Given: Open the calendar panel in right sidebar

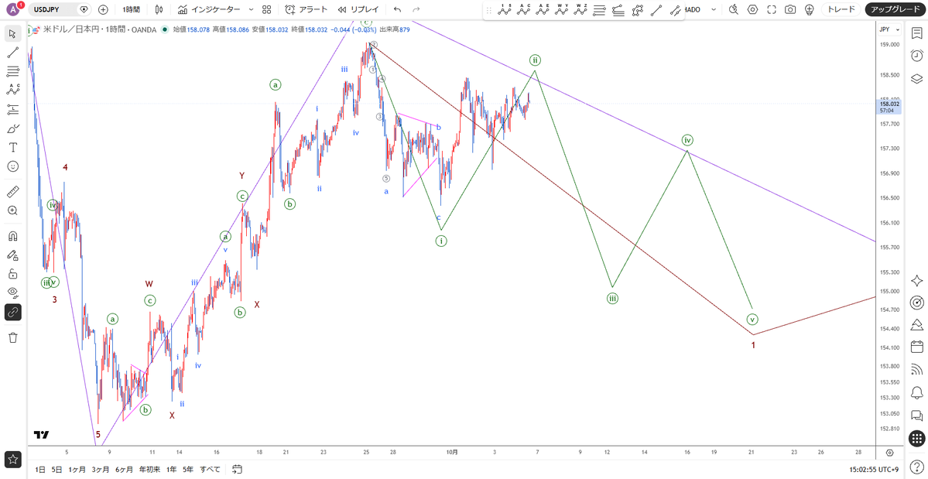Looking at the screenshot, I should click(916, 347).
